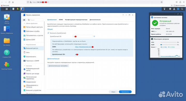Click the QuickConnect ID info icon

[x=94, y=36]
